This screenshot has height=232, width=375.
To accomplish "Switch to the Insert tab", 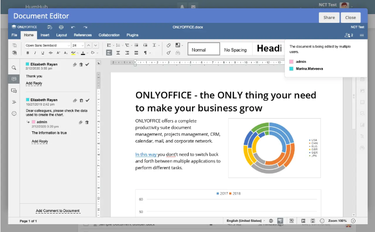I will 45,35.
